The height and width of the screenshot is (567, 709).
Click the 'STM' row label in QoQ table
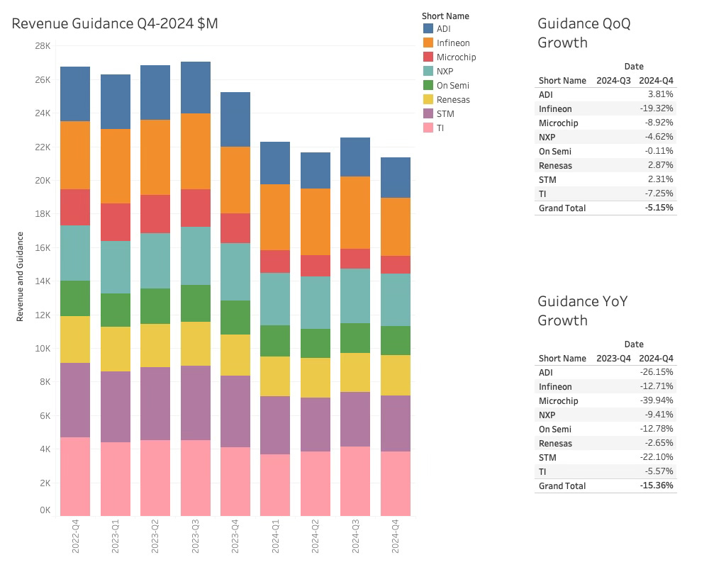click(x=547, y=179)
